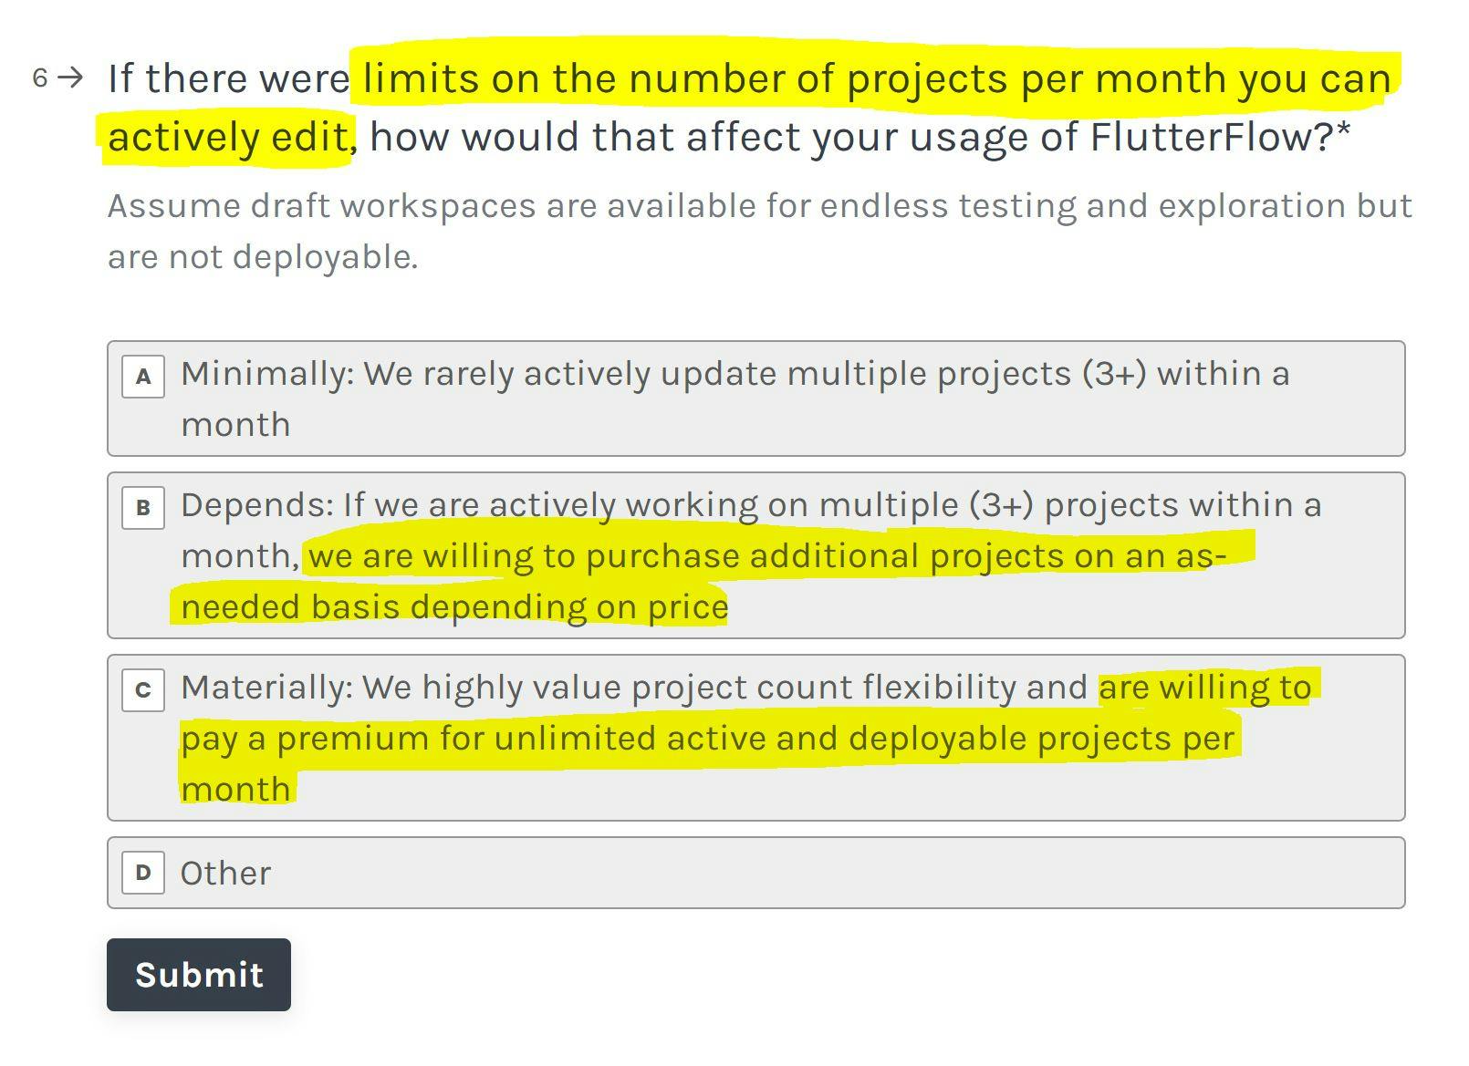This screenshot has height=1066, width=1469.
Task: Click the "C" letter key badge
Action: click(143, 690)
